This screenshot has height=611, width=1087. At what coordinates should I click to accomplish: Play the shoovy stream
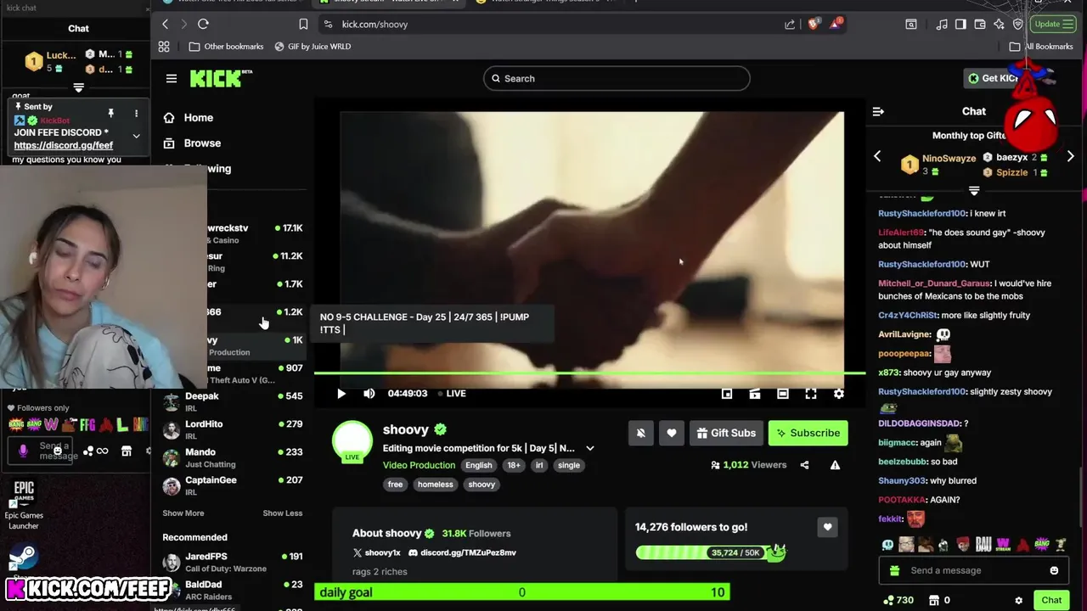pos(341,394)
